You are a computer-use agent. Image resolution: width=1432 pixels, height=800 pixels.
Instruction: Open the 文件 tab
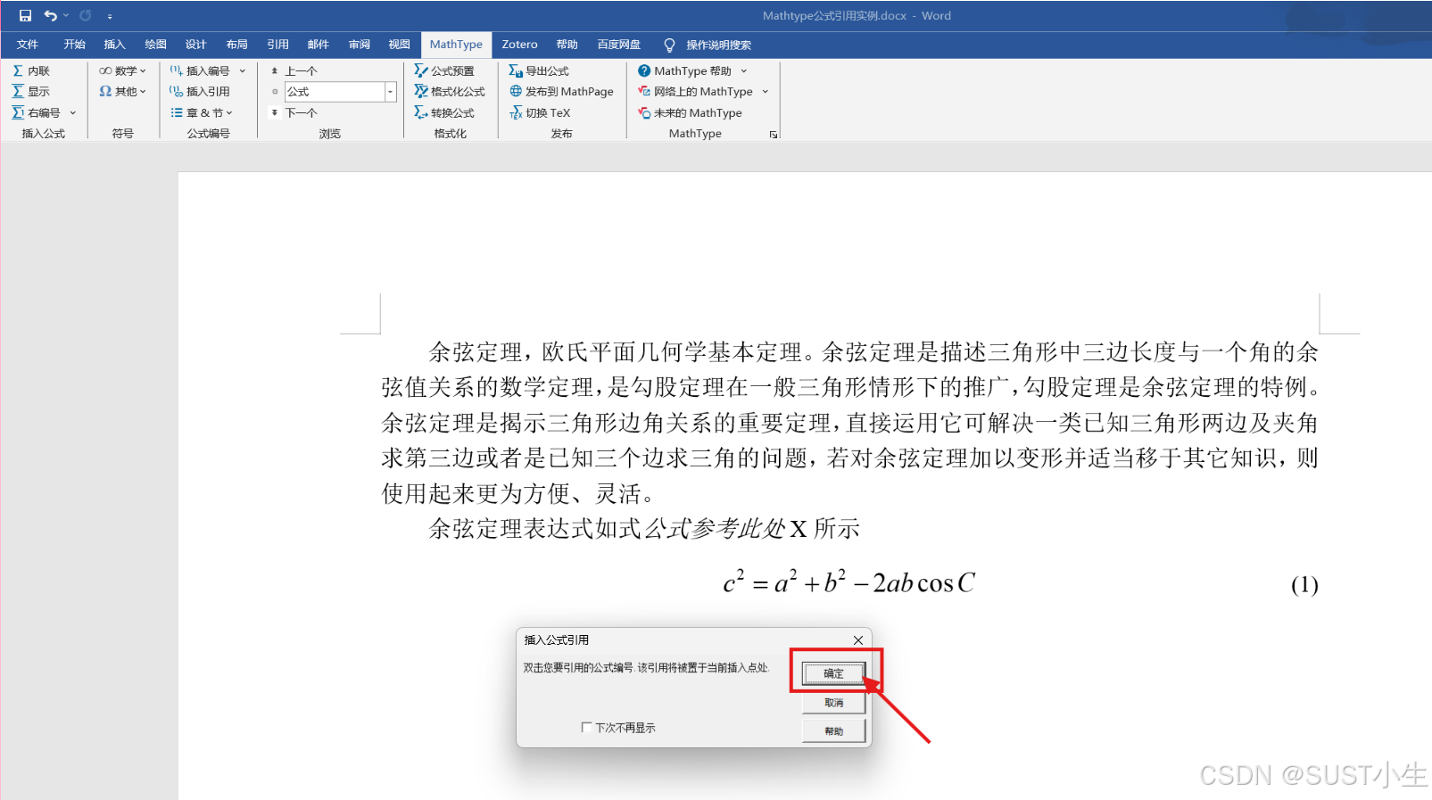(28, 45)
